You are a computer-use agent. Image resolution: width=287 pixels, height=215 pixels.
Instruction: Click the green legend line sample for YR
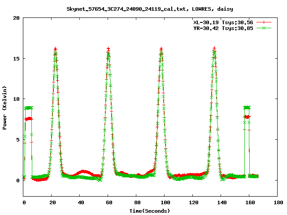[x=264, y=28]
